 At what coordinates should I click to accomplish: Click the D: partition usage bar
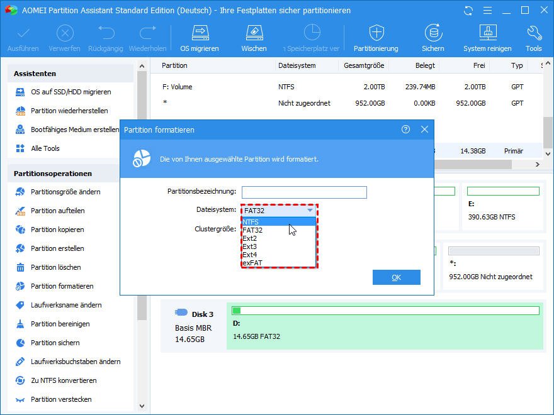pos(385,311)
